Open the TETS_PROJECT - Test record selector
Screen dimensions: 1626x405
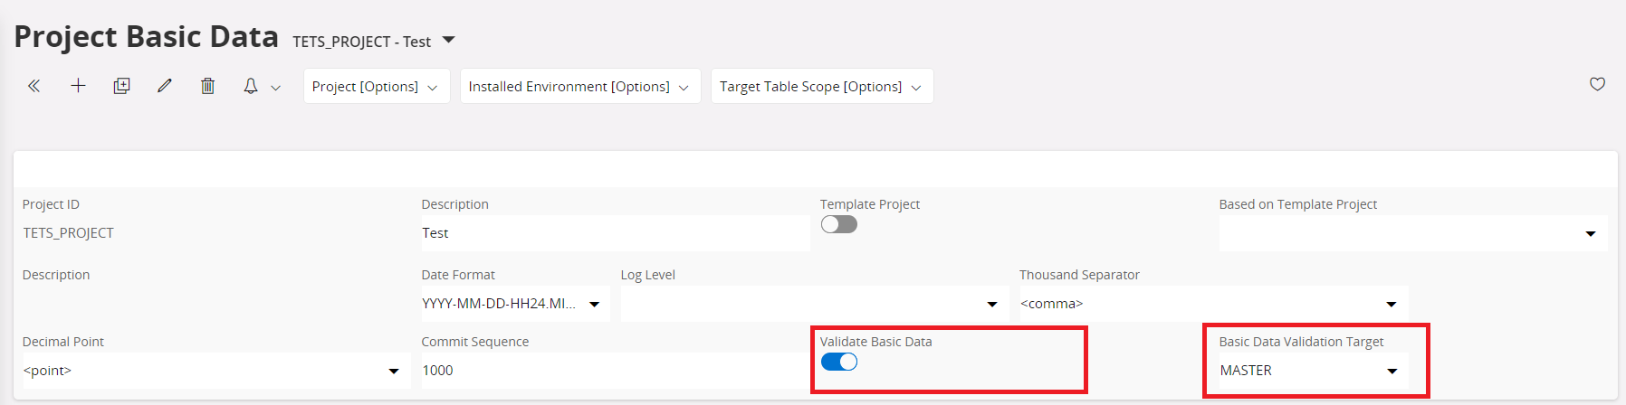[x=448, y=41]
